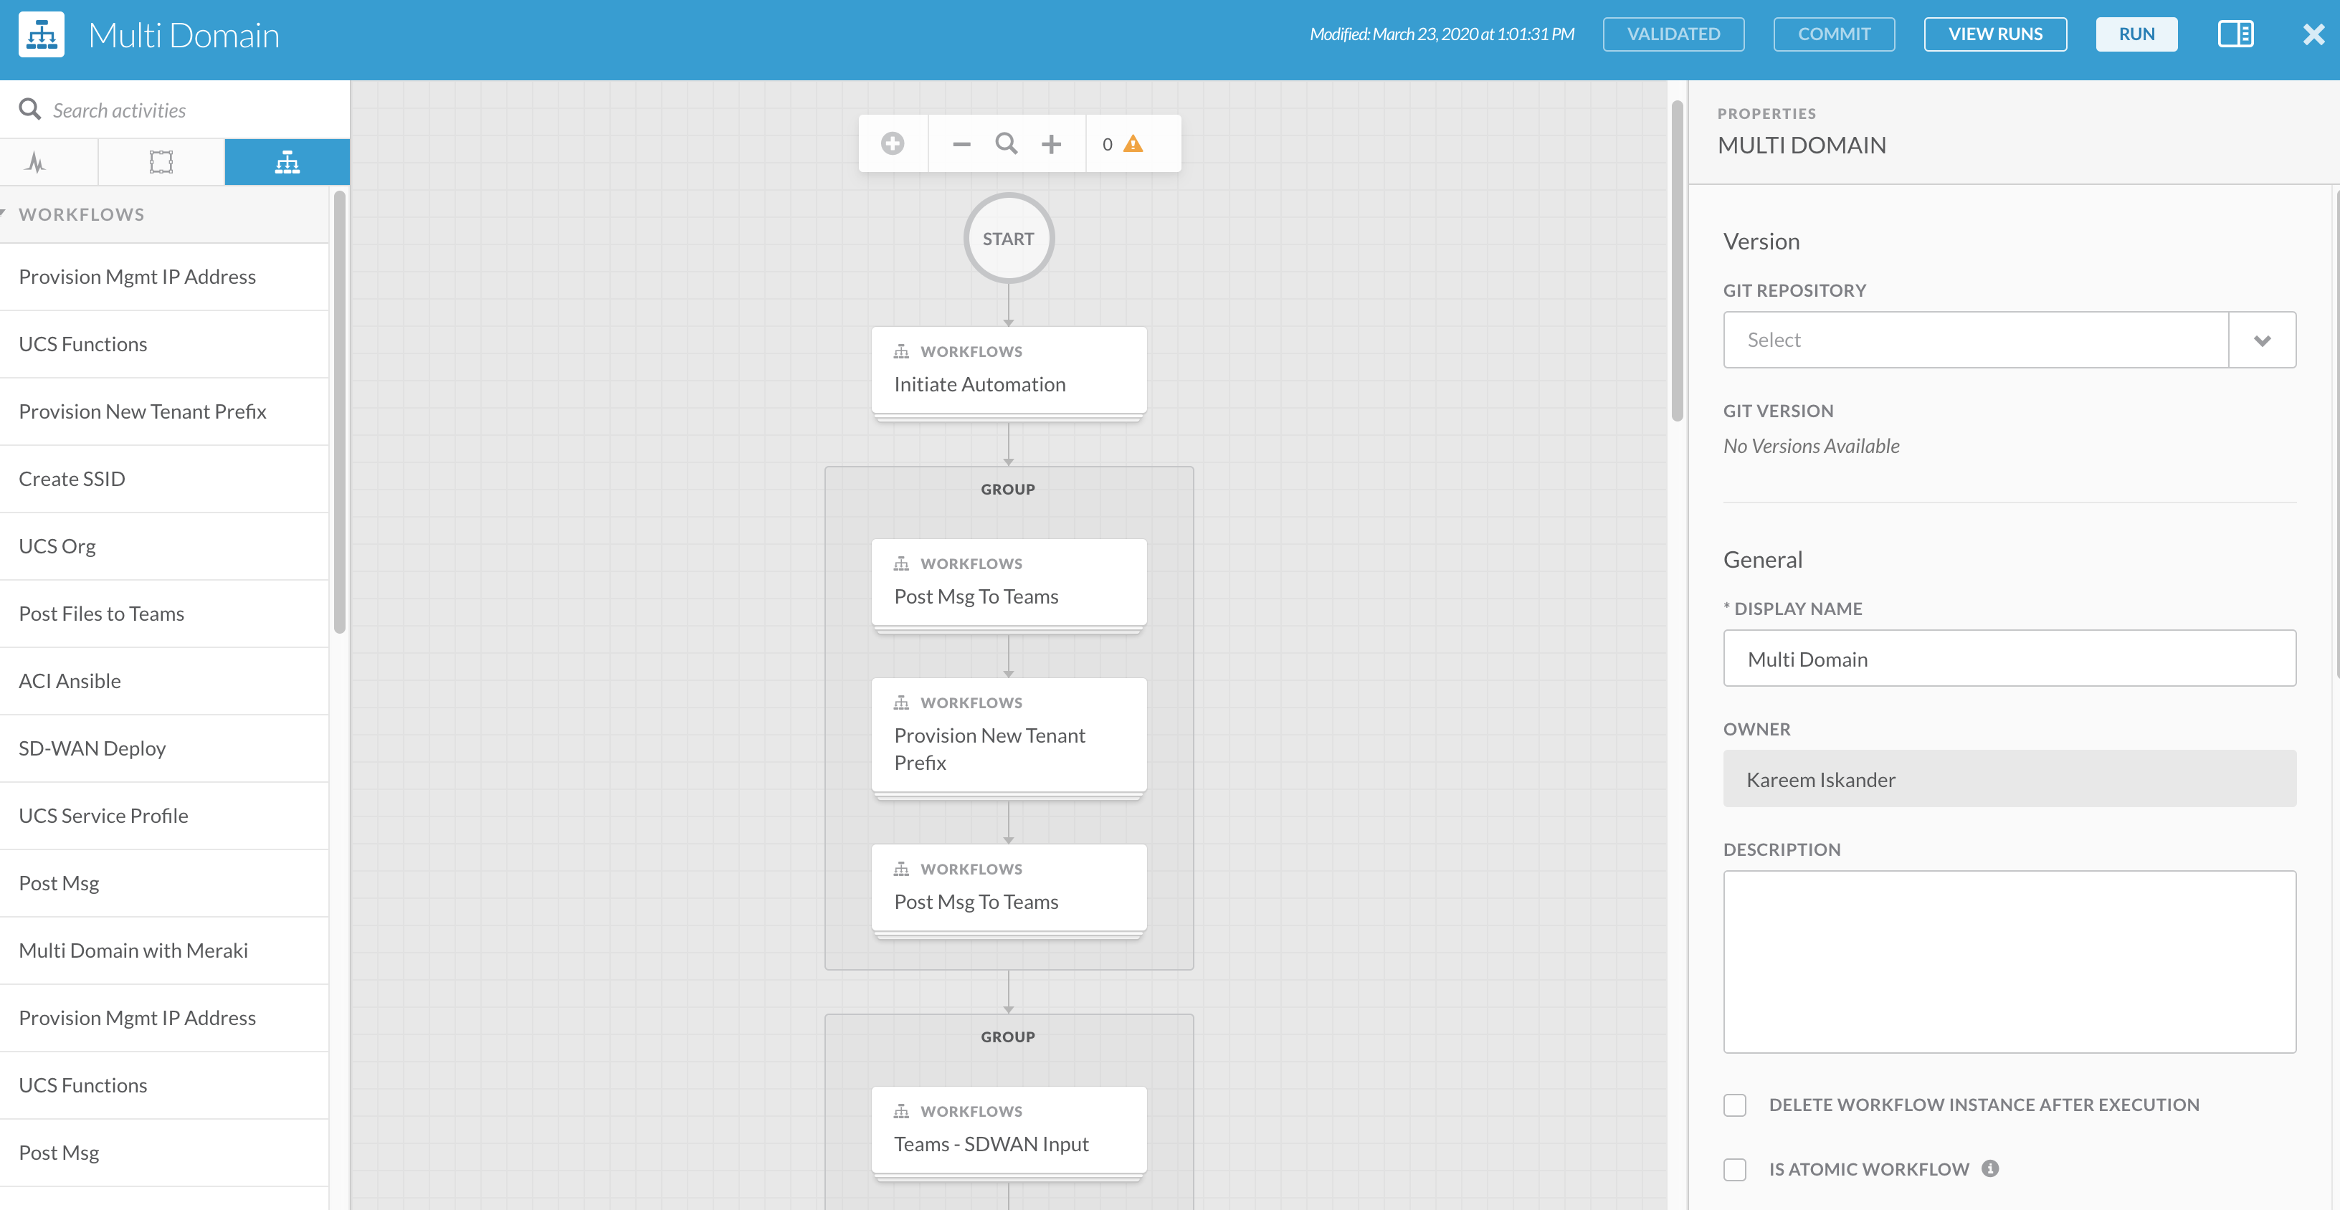This screenshot has height=1210, width=2340.
Task: Enable Delete Workflow Instance After Execution checkbox
Action: [1734, 1105]
